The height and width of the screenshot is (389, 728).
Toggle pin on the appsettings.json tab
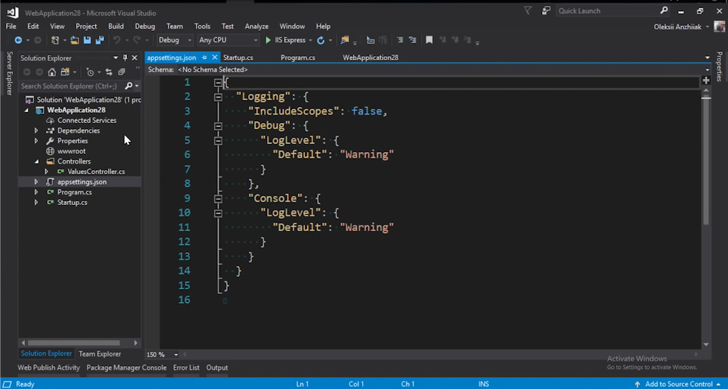click(204, 58)
